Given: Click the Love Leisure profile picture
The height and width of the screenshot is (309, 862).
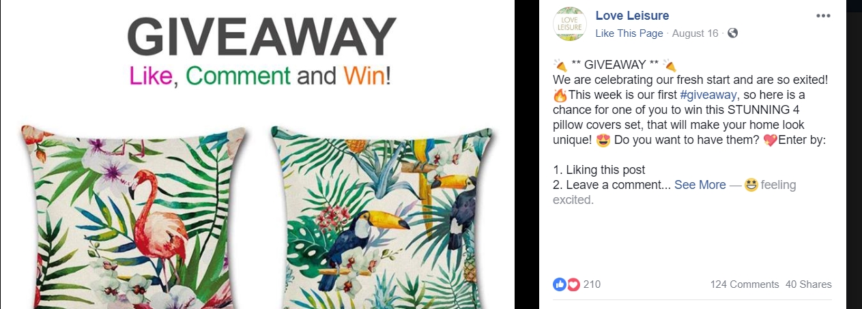Looking at the screenshot, I should point(569,23).
